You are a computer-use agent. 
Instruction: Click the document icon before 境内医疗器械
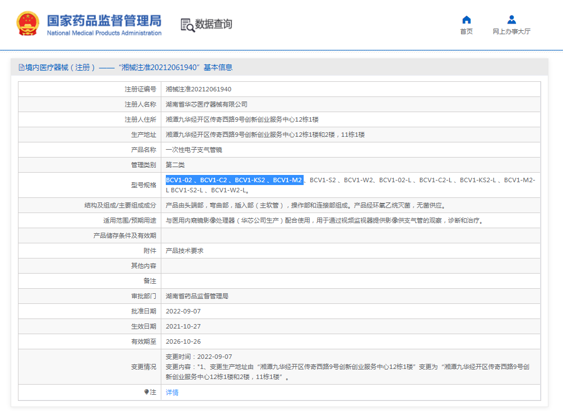21,67
